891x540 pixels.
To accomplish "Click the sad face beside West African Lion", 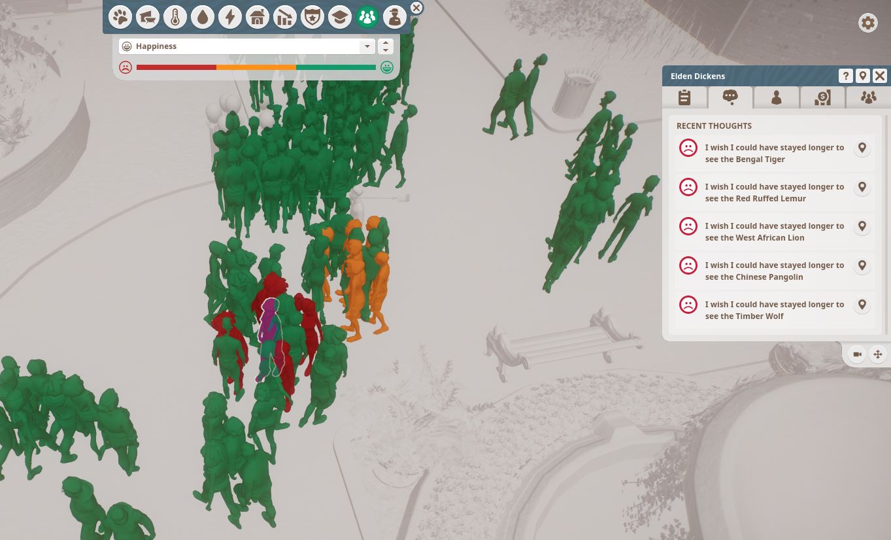I will (x=688, y=226).
